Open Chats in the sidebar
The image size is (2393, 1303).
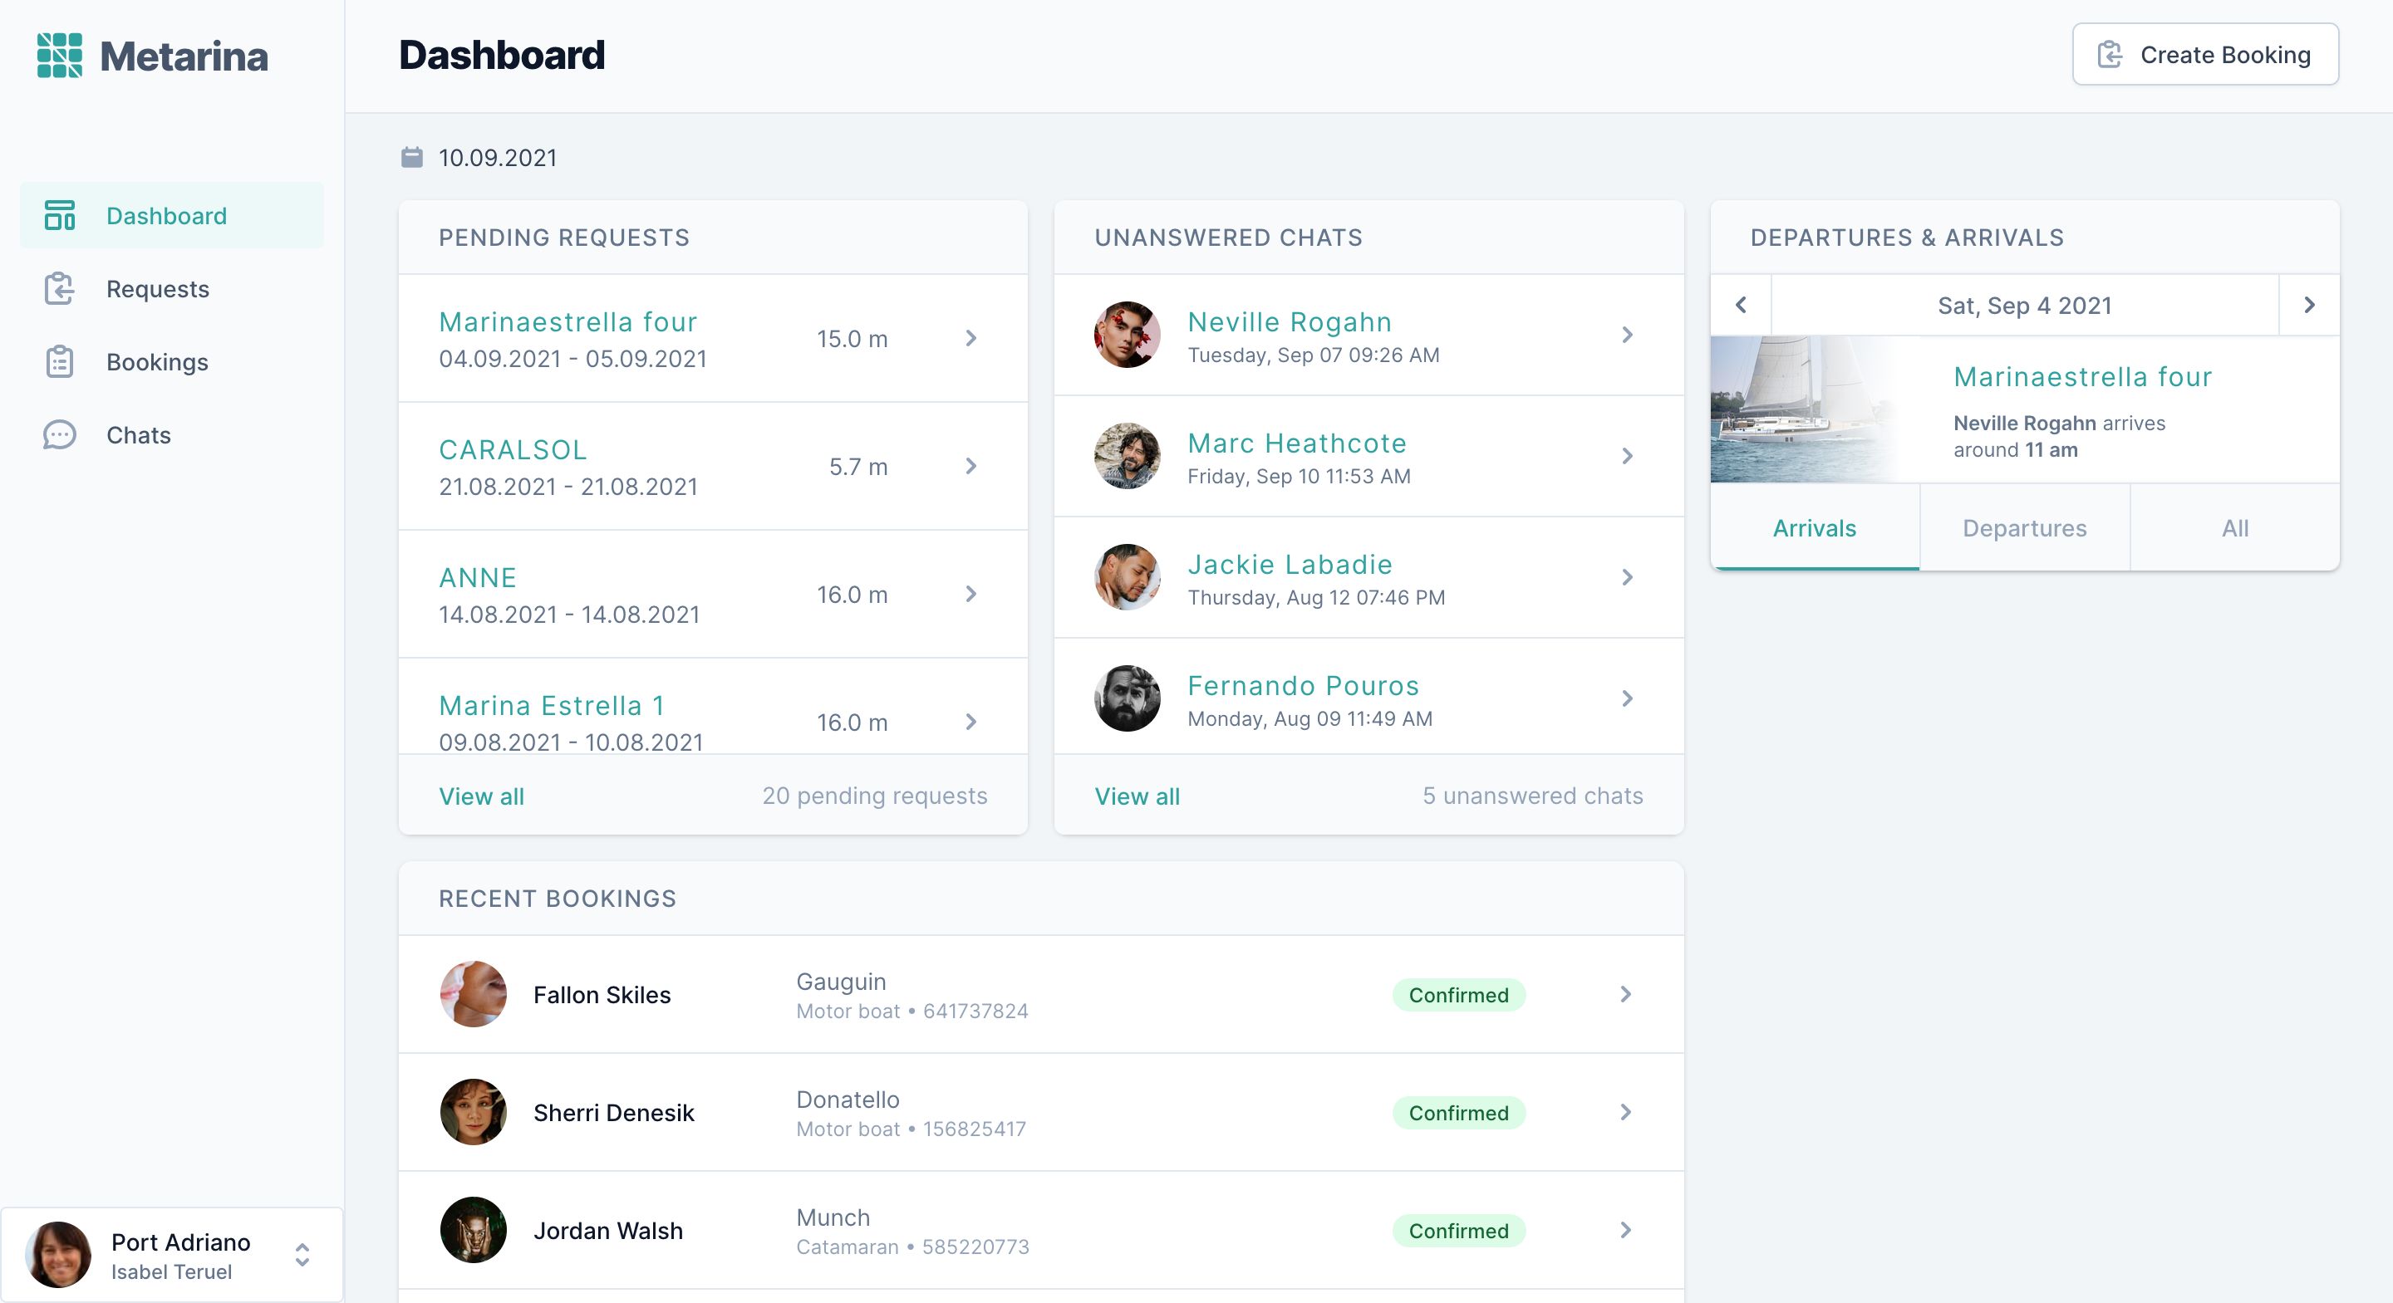172,434
